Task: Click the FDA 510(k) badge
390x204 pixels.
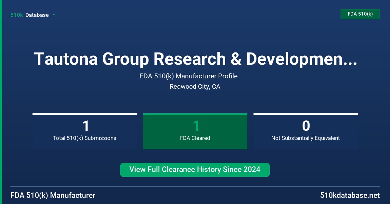Action: pos(360,14)
